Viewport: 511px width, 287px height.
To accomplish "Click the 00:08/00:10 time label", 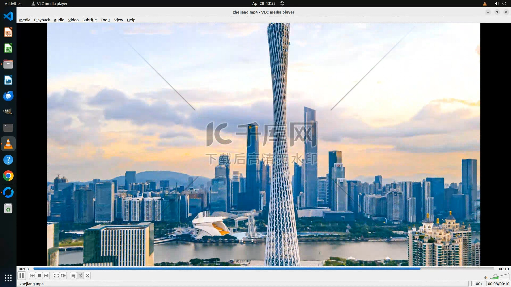I will [498, 284].
